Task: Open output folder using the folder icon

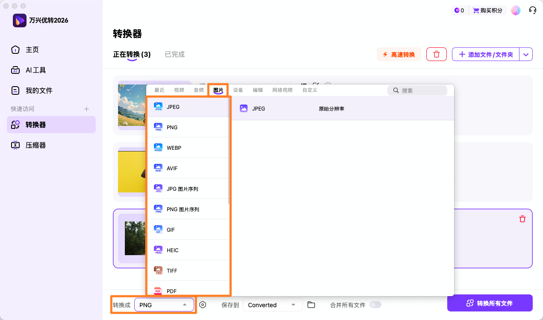Action: 311,305
